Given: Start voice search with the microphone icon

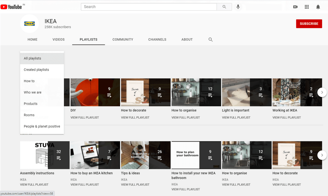Looking at the screenshot, I should tap(238, 7).
